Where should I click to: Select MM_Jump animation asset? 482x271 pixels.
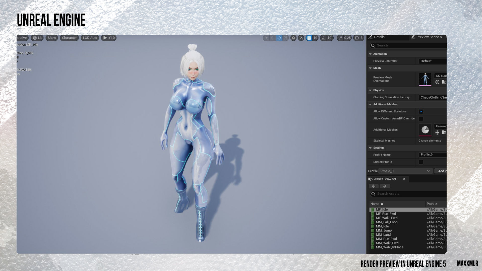pyautogui.click(x=408, y=230)
